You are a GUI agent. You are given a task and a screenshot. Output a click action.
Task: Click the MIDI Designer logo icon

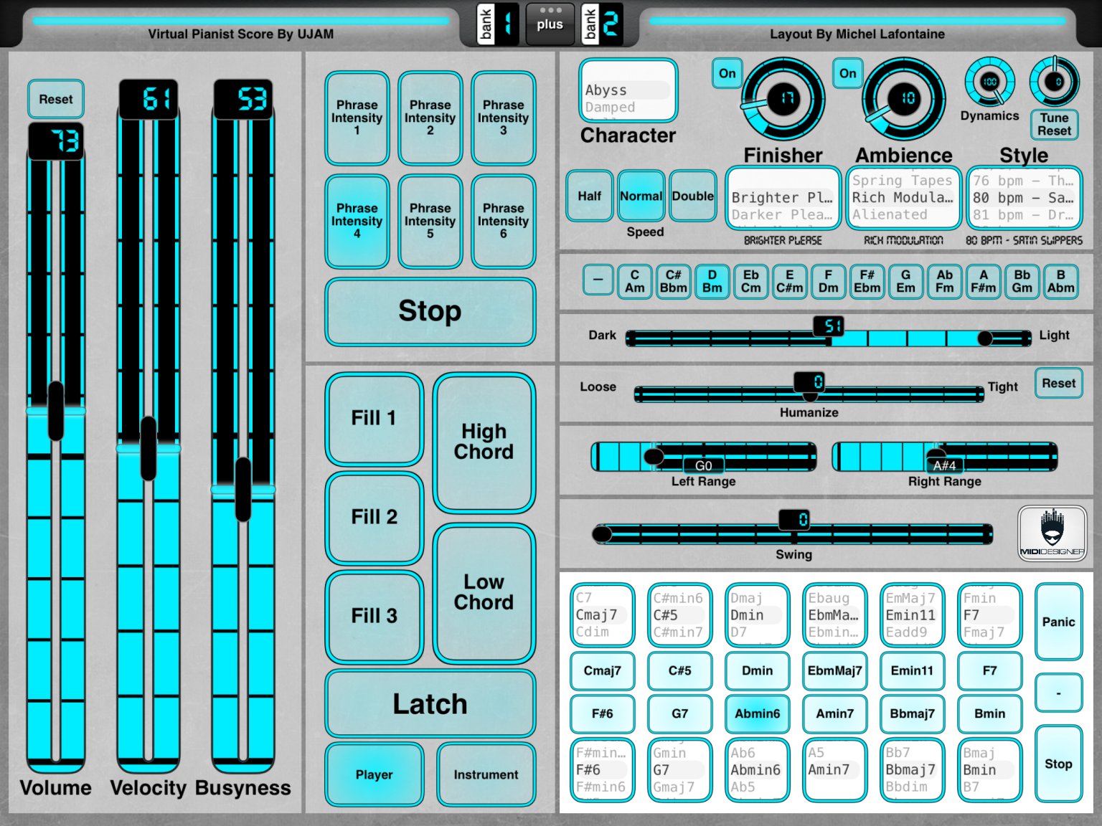pos(1052,533)
